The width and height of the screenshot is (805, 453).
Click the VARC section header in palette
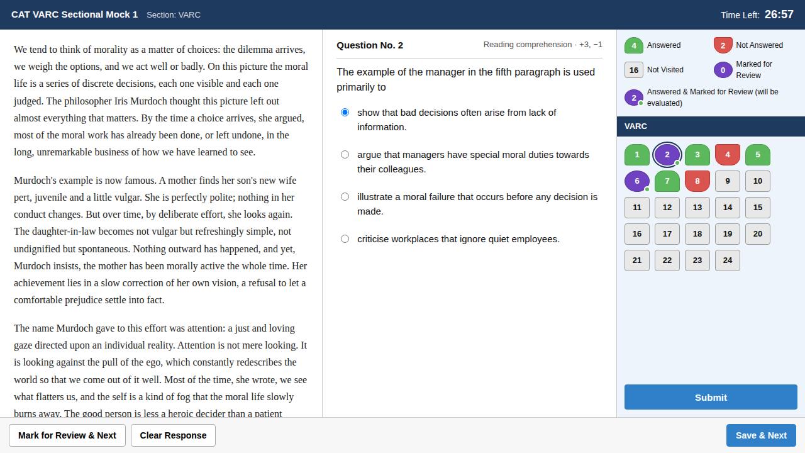coord(711,126)
